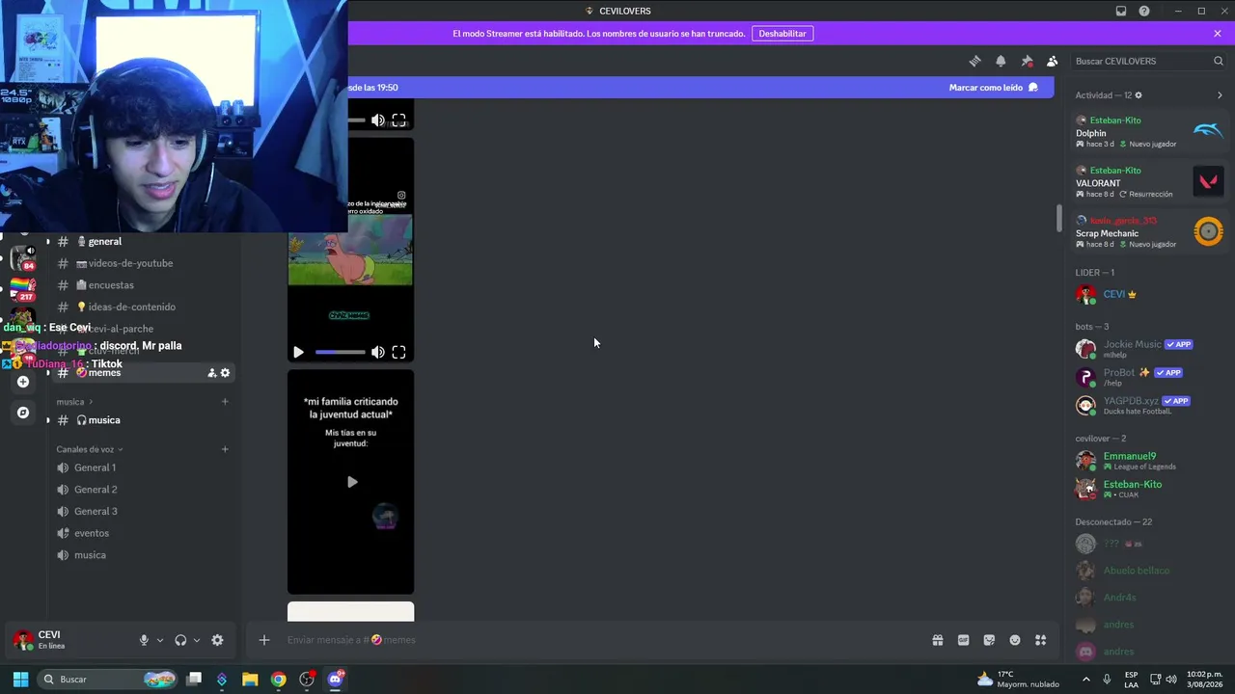
Task: Open Jockie Music bot profile
Action: click(x=1148, y=349)
